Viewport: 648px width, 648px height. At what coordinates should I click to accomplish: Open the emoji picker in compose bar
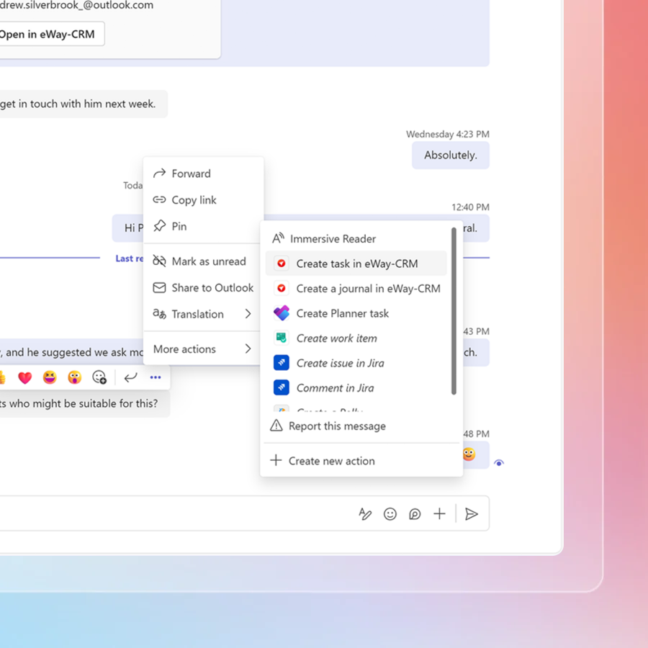[390, 514]
